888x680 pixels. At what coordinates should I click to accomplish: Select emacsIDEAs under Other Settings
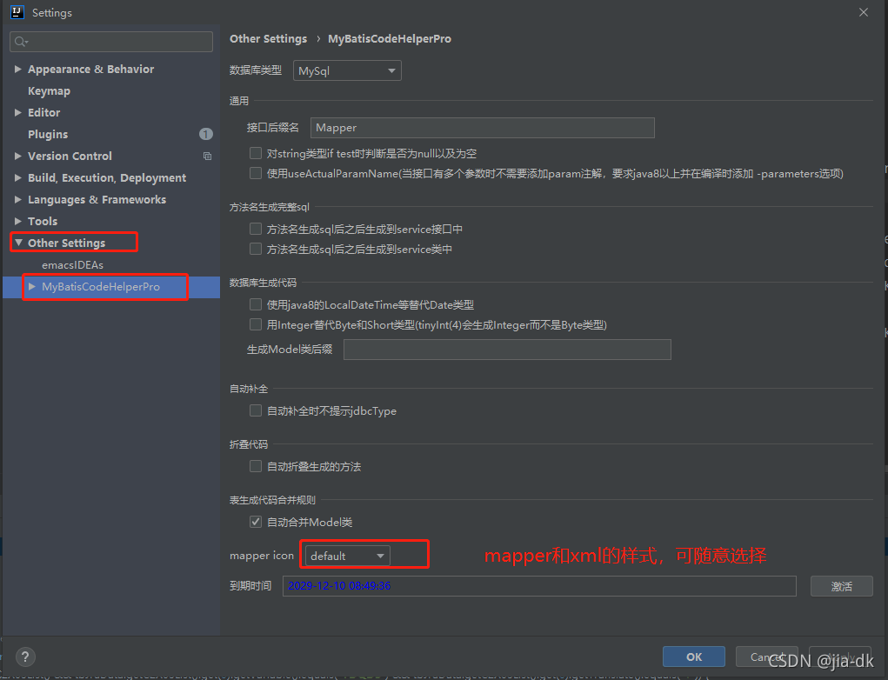coord(72,264)
